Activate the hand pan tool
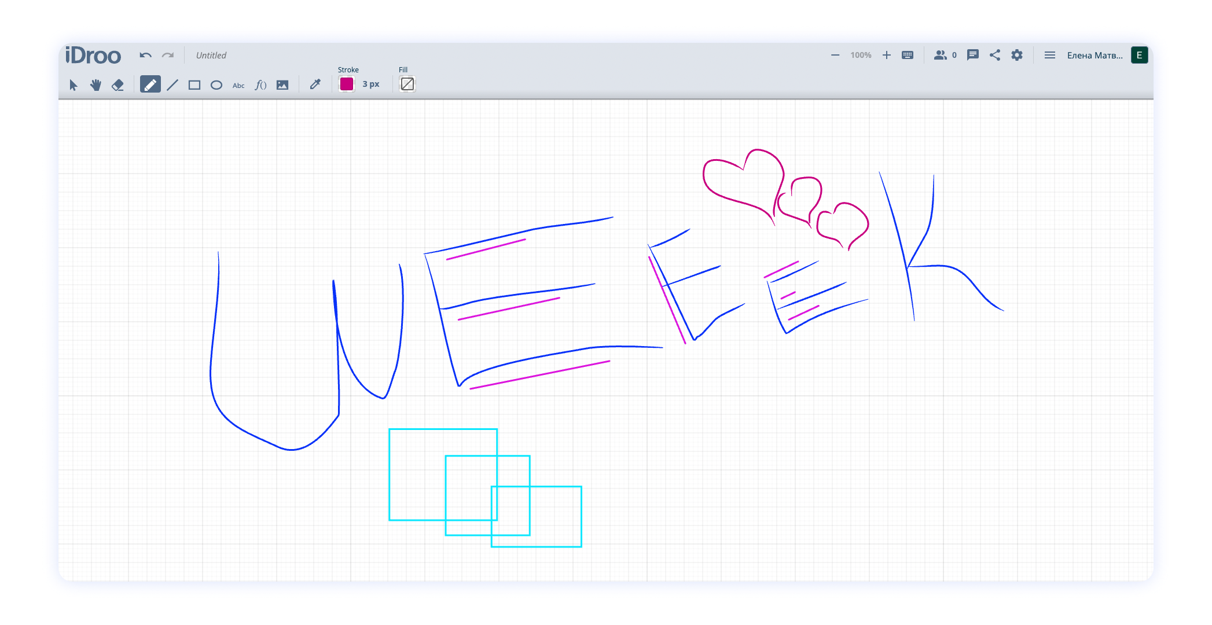 pos(96,85)
